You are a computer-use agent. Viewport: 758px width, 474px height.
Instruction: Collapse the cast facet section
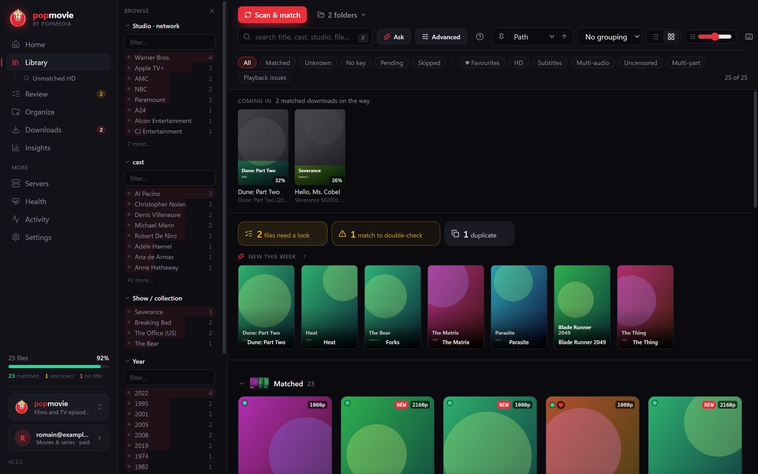tap(134, 162)
